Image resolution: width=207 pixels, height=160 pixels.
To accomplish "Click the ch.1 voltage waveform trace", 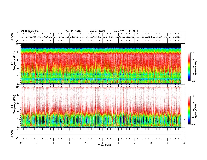I will [101, 37].
